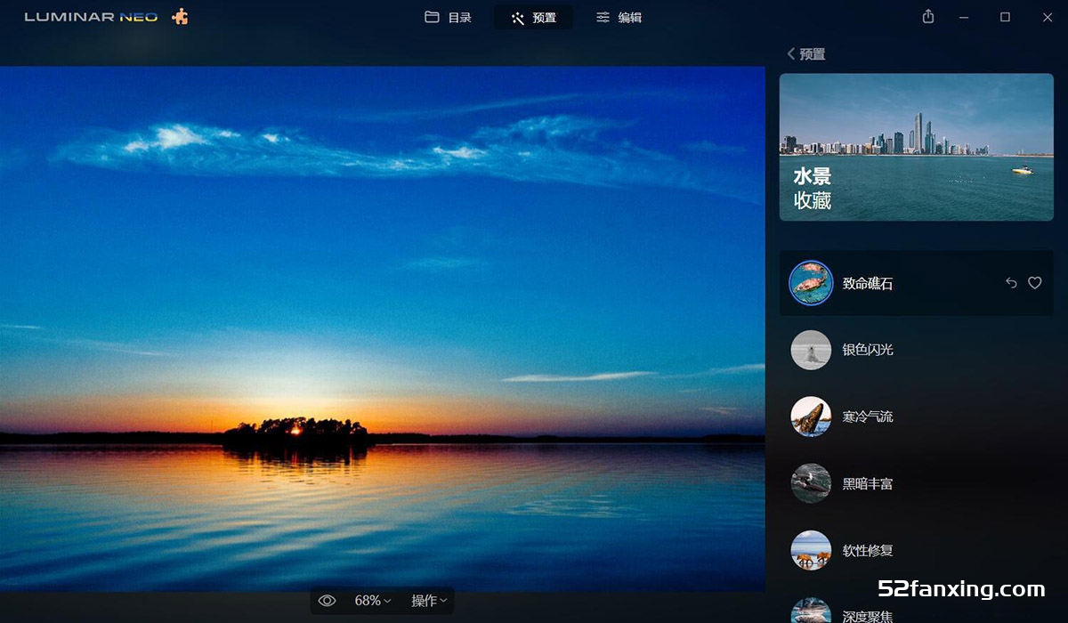This screenshot has width=1068, height=623.
Task: Apply the 深度聚焦 preset
Action: pos(917,610)
